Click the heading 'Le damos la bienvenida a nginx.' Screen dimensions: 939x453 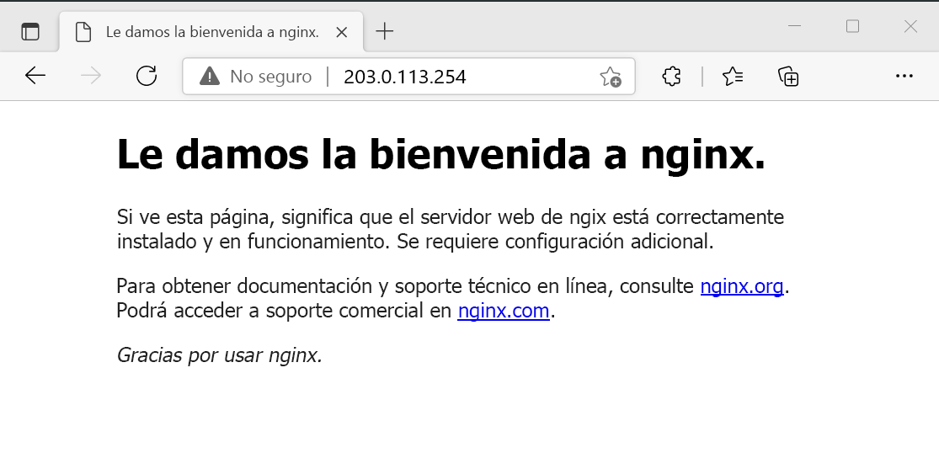click(441, 154)
